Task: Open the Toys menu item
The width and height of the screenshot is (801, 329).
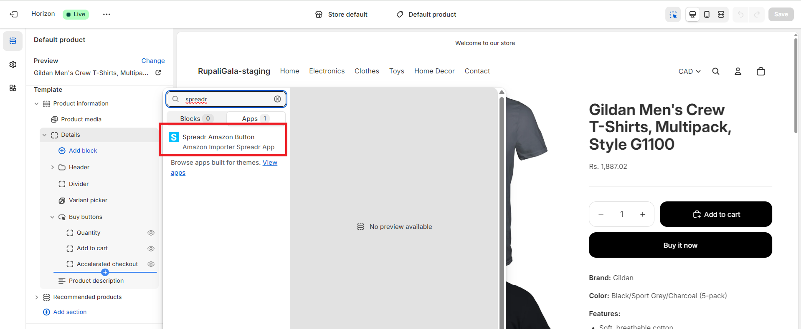Action: [397, 71]
